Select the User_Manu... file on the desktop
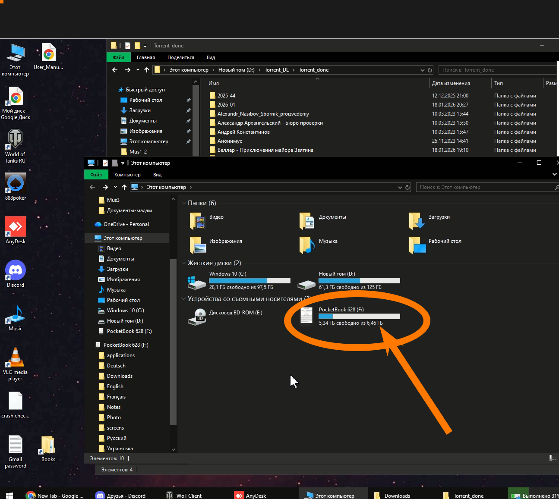The width and height of the screenshot is (559, 499). click(48, 56)
